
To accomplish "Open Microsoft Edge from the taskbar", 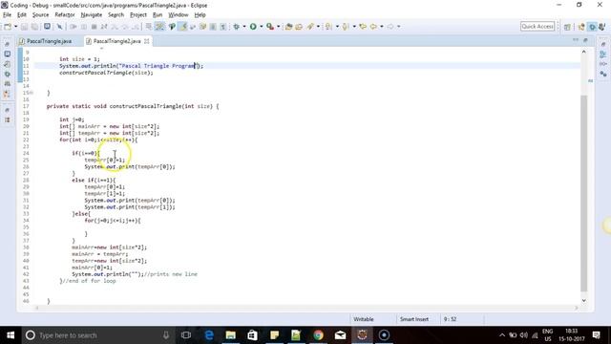I will tap(209, 335).
